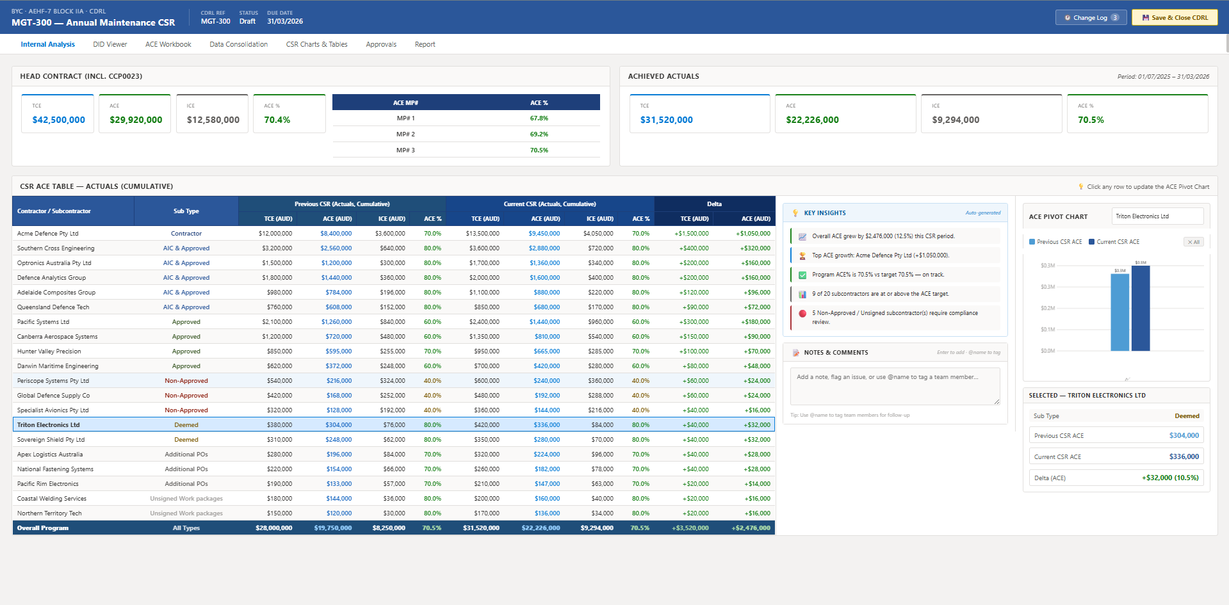Viewport: 1229px width, 605px height.
Task: Click the Key Insights lightbulb icon
Action: [x=795, y=213]
